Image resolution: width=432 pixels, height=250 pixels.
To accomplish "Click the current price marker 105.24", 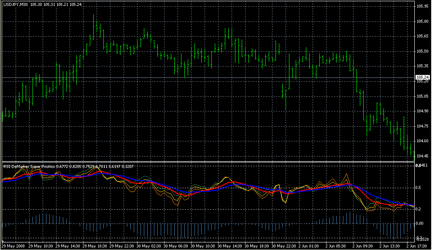I will click(423, 77).
